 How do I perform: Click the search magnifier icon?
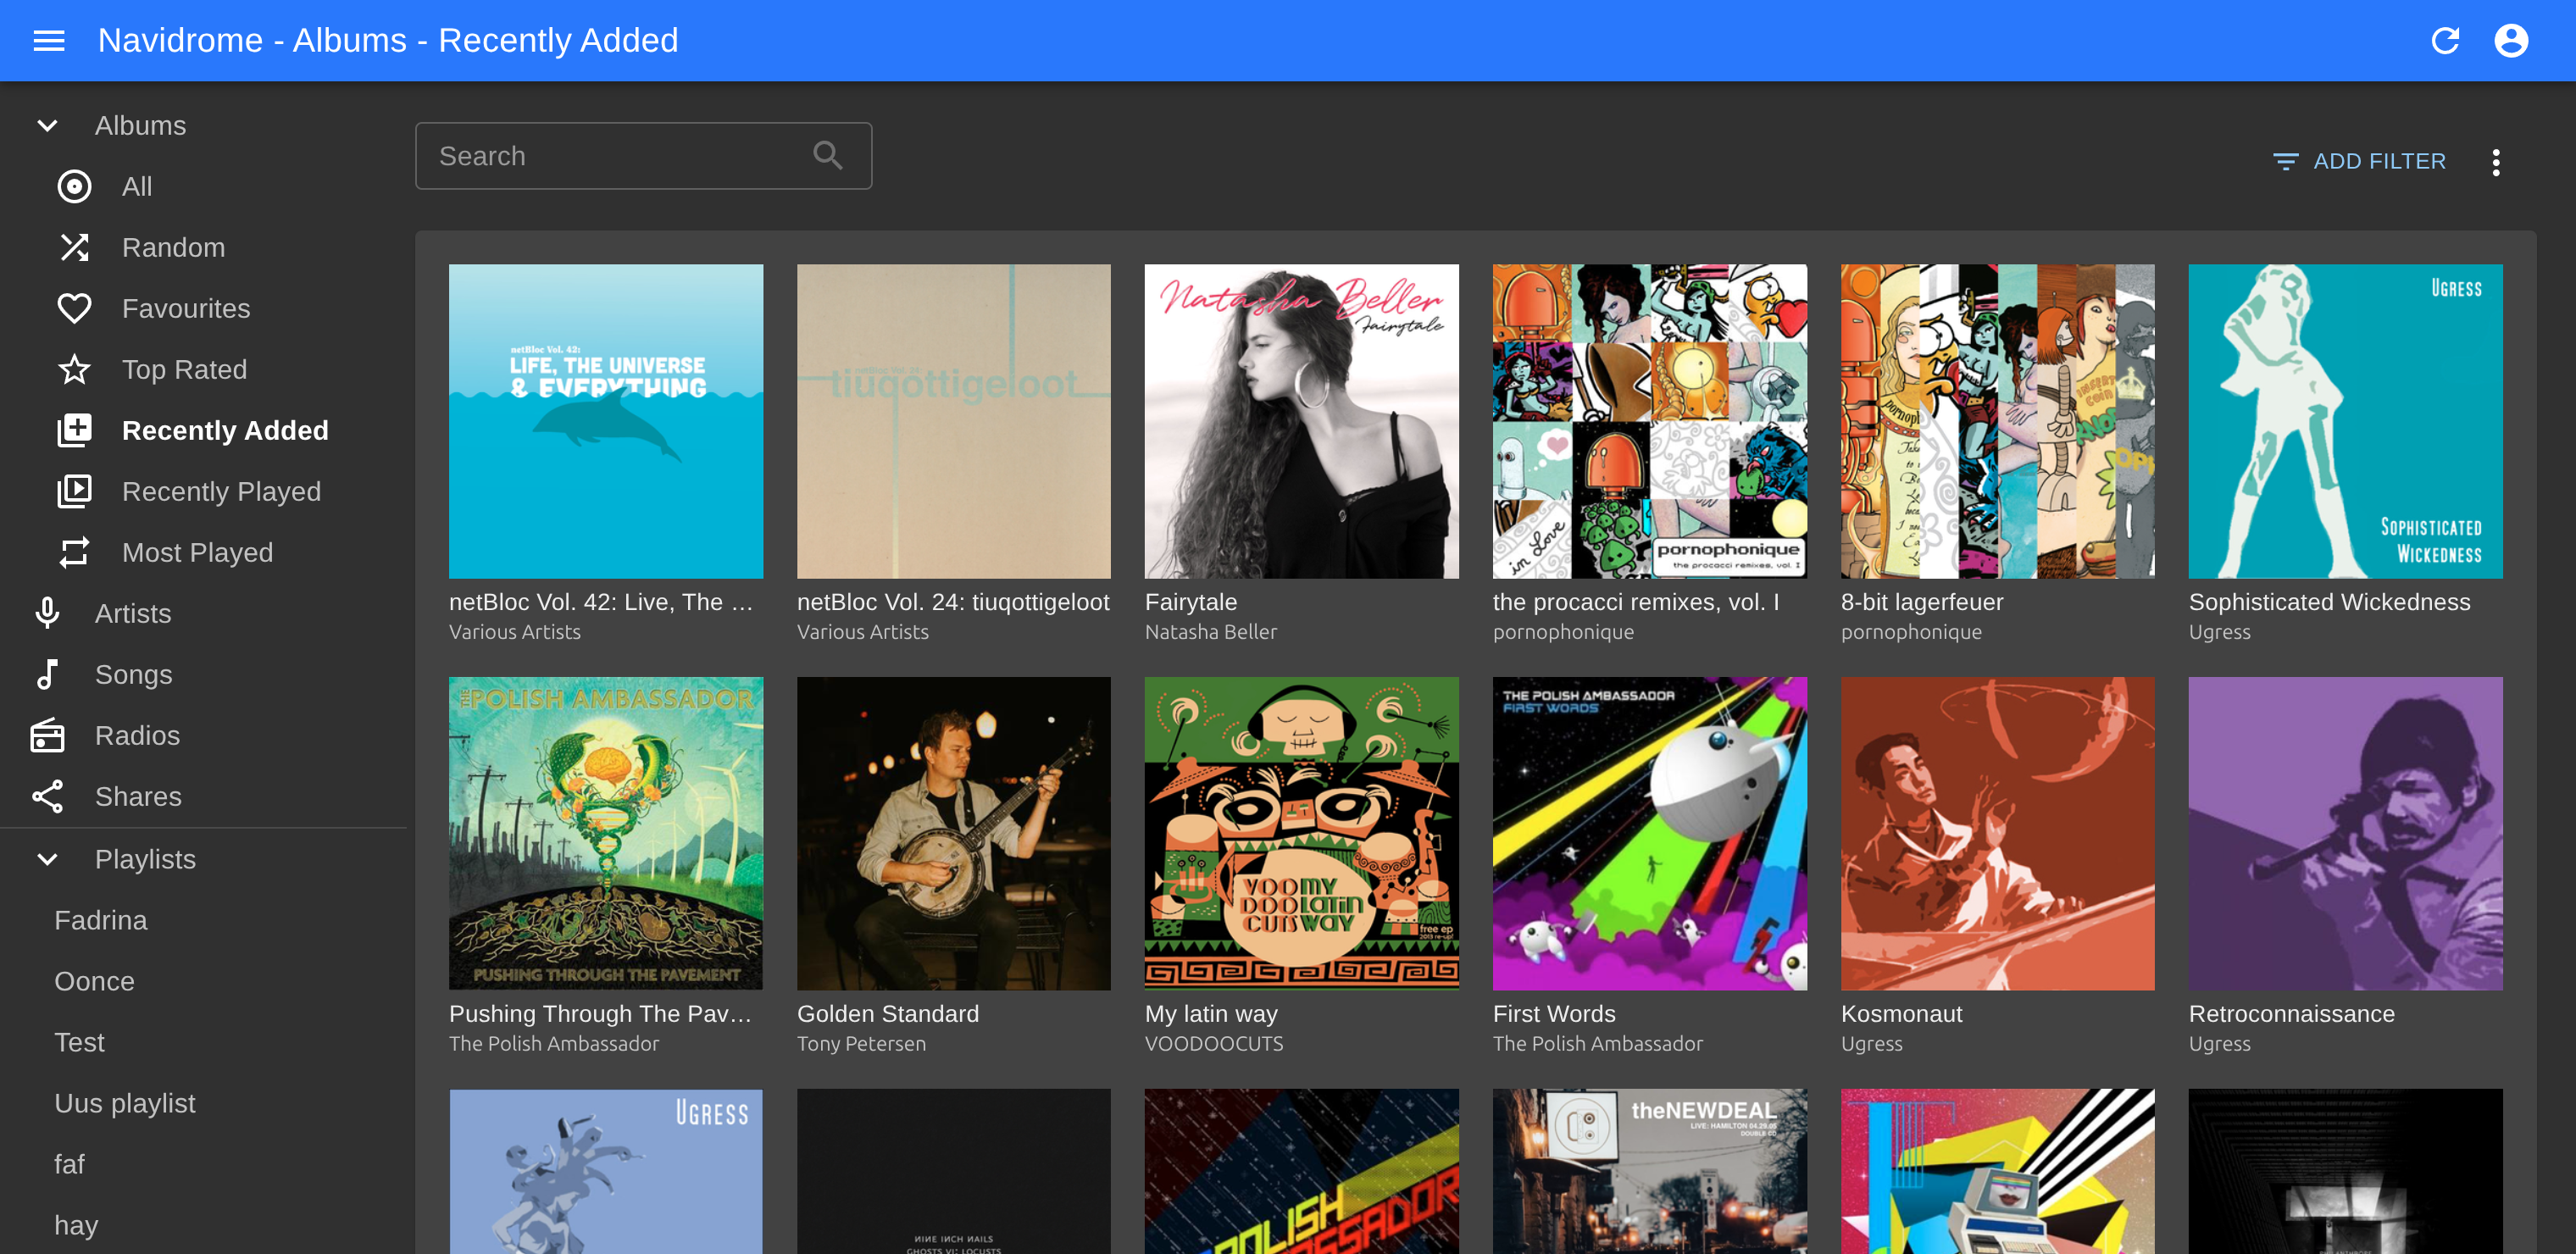click(827, 156)
